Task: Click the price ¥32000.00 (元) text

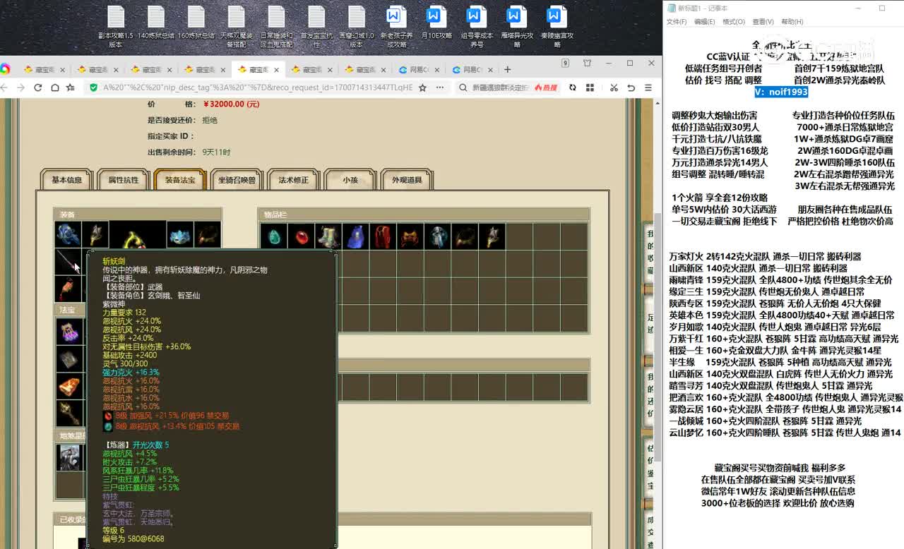Action: tap(231, 104)
